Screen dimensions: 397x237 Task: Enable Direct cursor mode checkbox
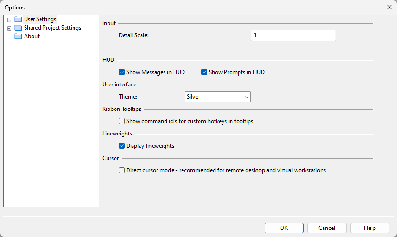(122, 170)
